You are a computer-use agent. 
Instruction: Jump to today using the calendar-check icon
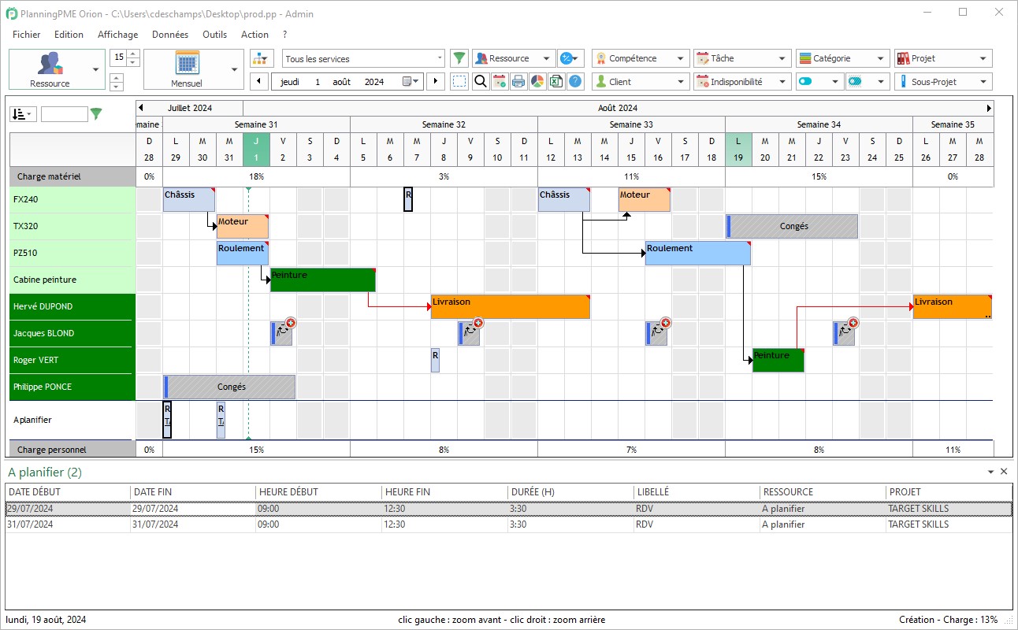tap(500, 81)
